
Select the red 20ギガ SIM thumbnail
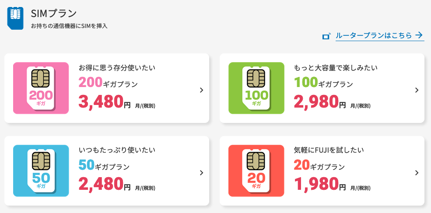click(256, 171)
